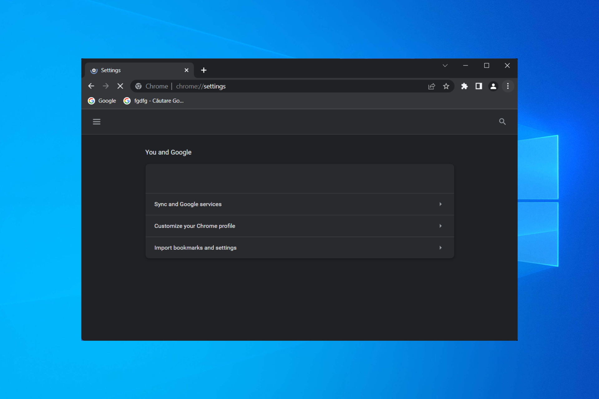Click the search settings magnifier icon
The image size is (599, 399).
(x=502, y=122)
